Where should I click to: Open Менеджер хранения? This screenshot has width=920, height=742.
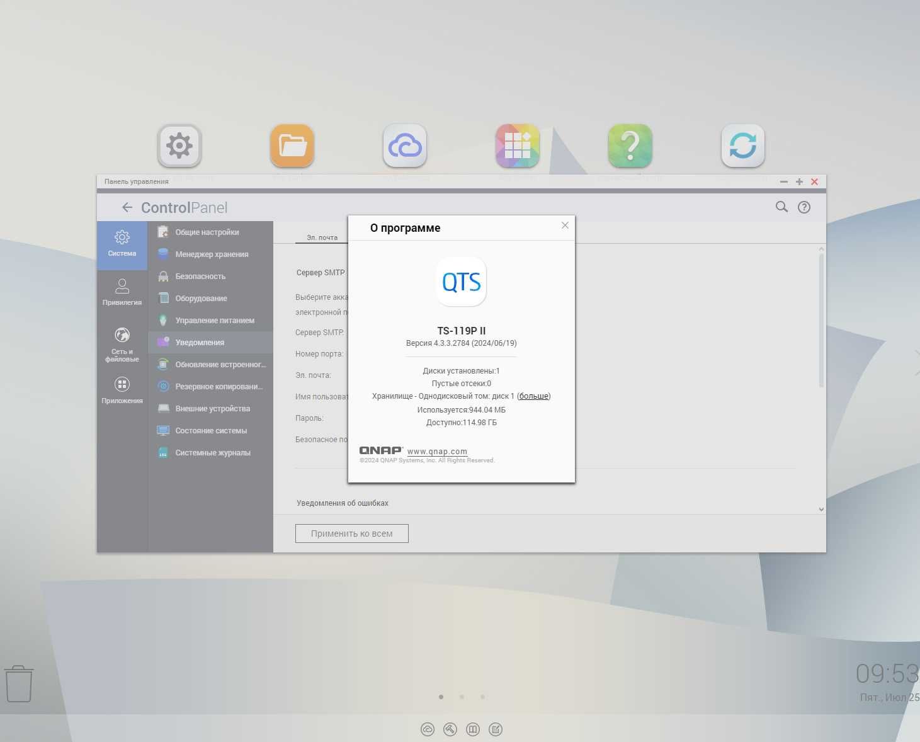click(210, 254)
